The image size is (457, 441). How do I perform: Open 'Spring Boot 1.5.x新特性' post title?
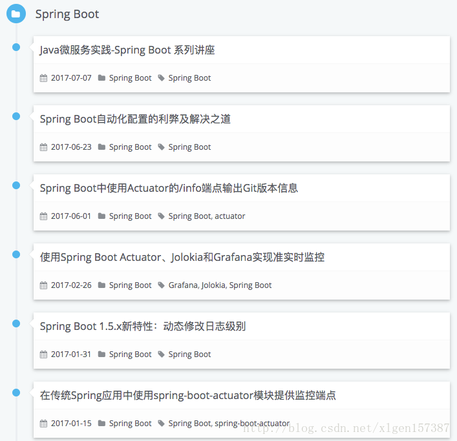[x=143, y=326]
